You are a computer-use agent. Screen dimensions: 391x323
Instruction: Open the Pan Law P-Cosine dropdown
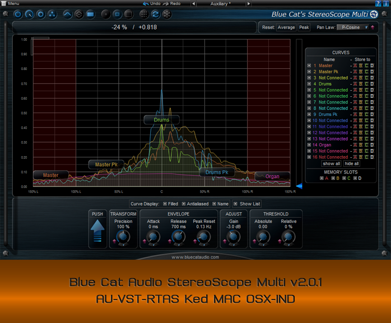coord(353,27)
